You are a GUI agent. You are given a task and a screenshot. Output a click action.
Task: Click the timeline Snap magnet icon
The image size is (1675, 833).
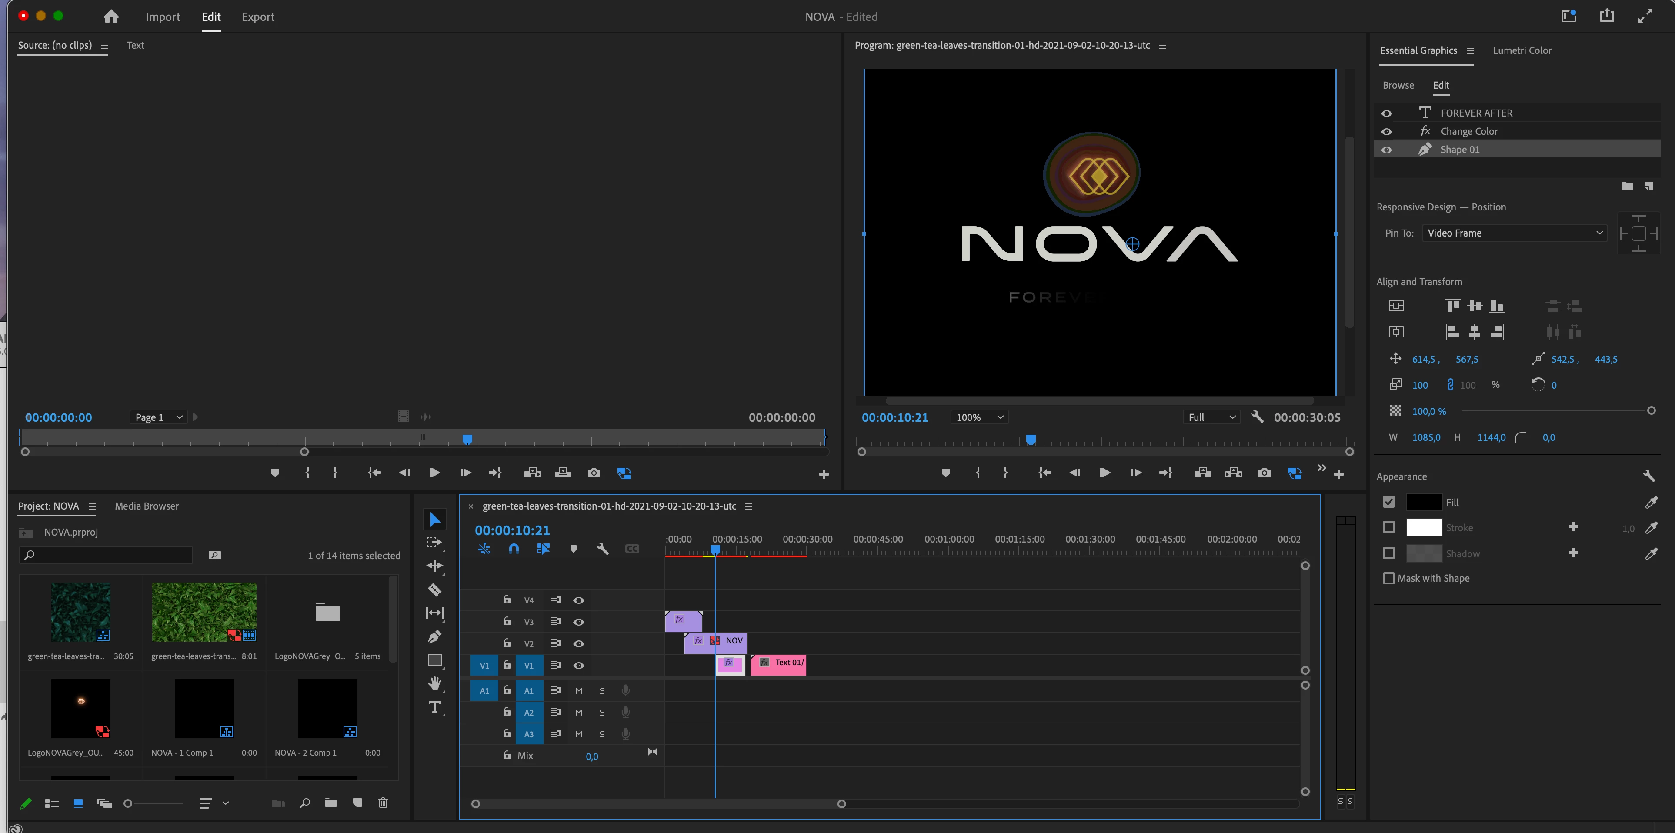pyautogui.click(x=514, y=549)
